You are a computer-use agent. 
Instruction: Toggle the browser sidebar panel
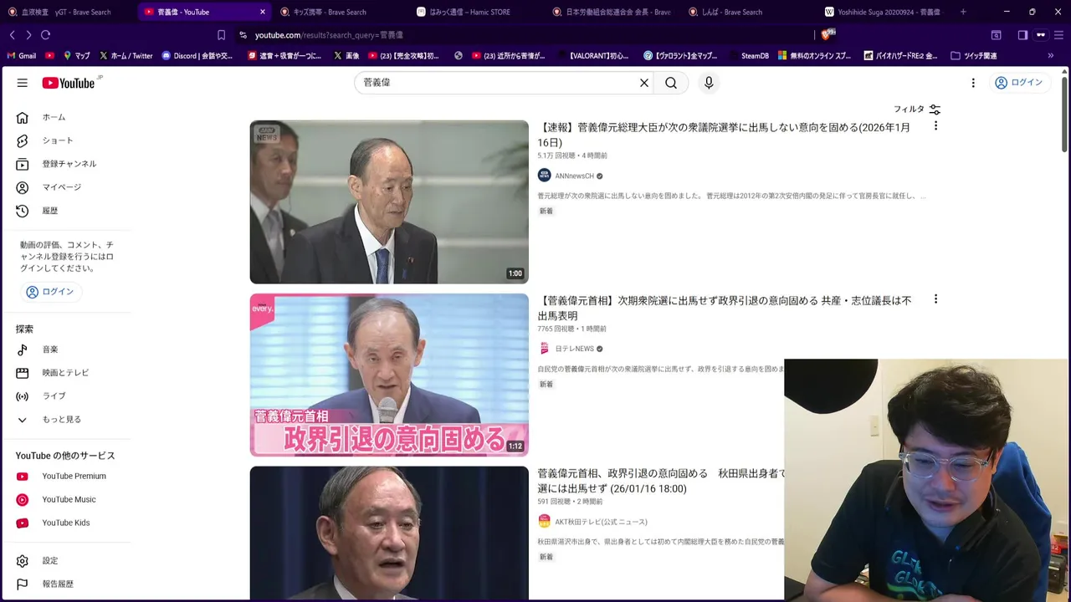(x=1022, y=35)
